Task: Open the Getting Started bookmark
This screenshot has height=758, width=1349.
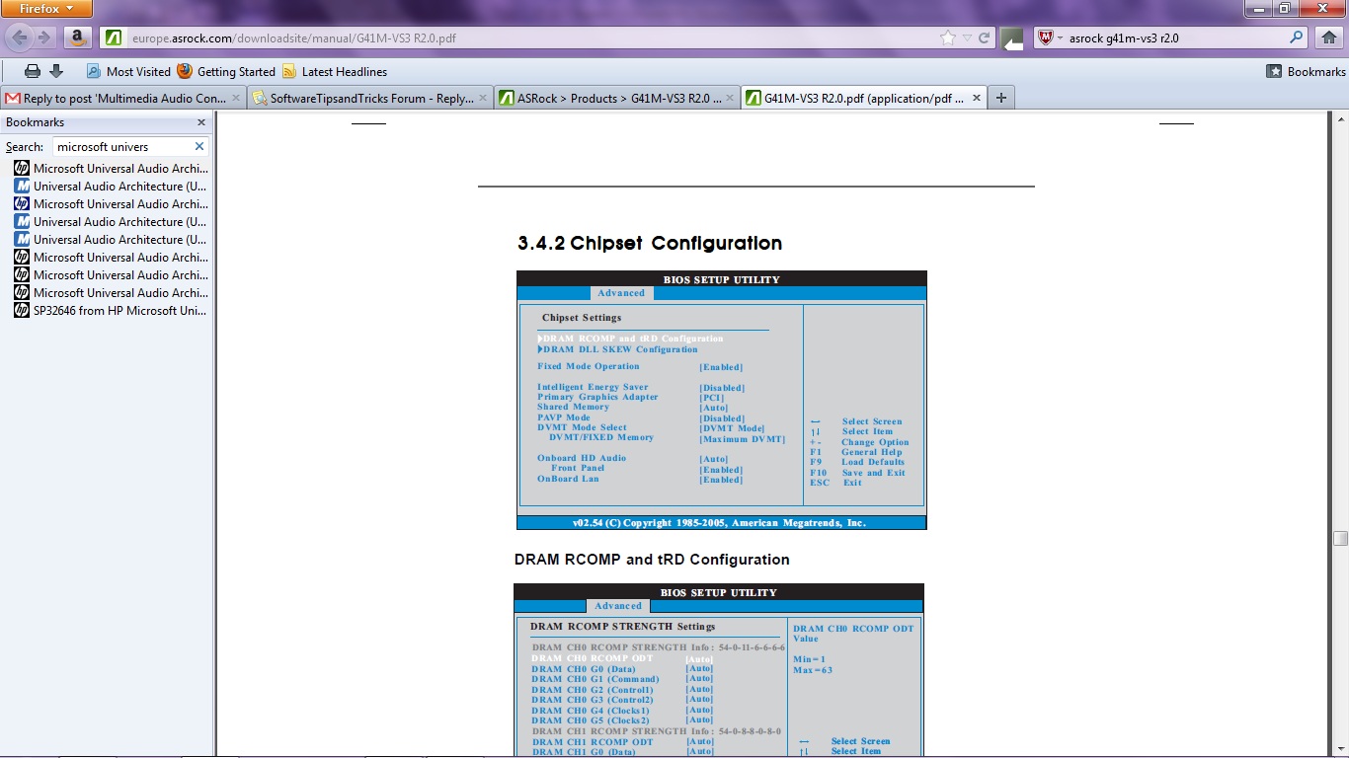Action: coord(226,71)
